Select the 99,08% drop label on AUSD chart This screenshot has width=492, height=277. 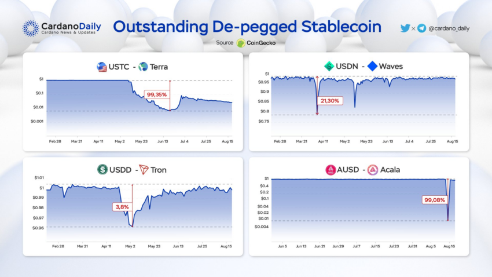pyautogui.click(x=435, y=200)
